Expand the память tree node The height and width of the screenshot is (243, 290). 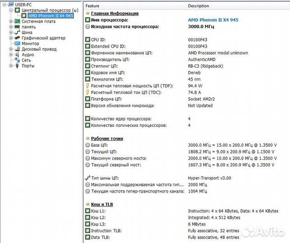coord(11,27)
